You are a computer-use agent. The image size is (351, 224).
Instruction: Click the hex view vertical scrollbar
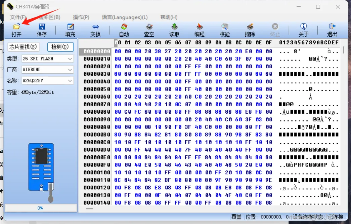tap(344, 125)
